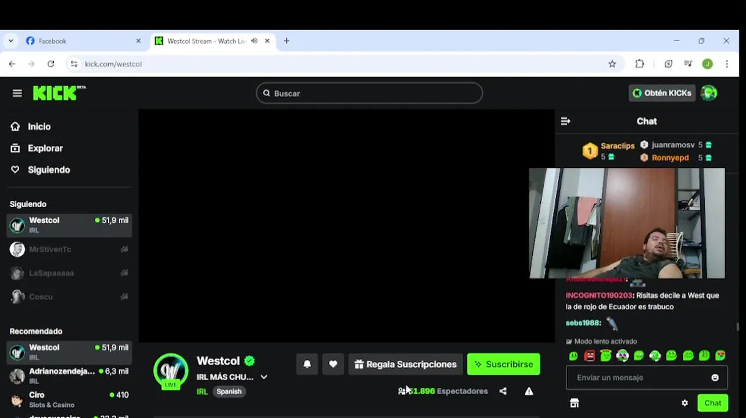Toggle the heart follow button
This screenshot has height=418, width=746.
coord(333,364)
